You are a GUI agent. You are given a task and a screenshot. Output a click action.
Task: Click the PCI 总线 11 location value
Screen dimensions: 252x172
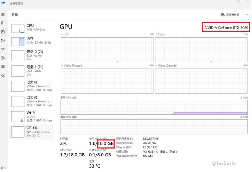pos(160,151)
